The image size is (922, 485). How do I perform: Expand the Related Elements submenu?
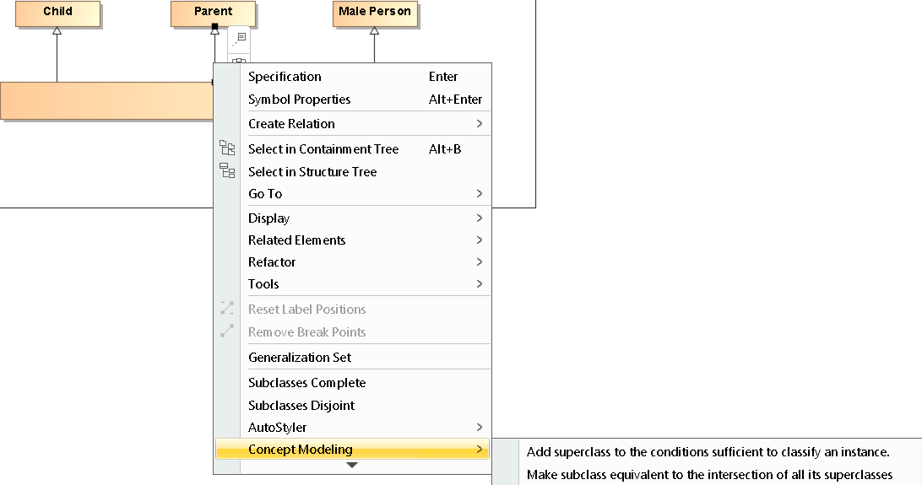[x=479, y=240]
